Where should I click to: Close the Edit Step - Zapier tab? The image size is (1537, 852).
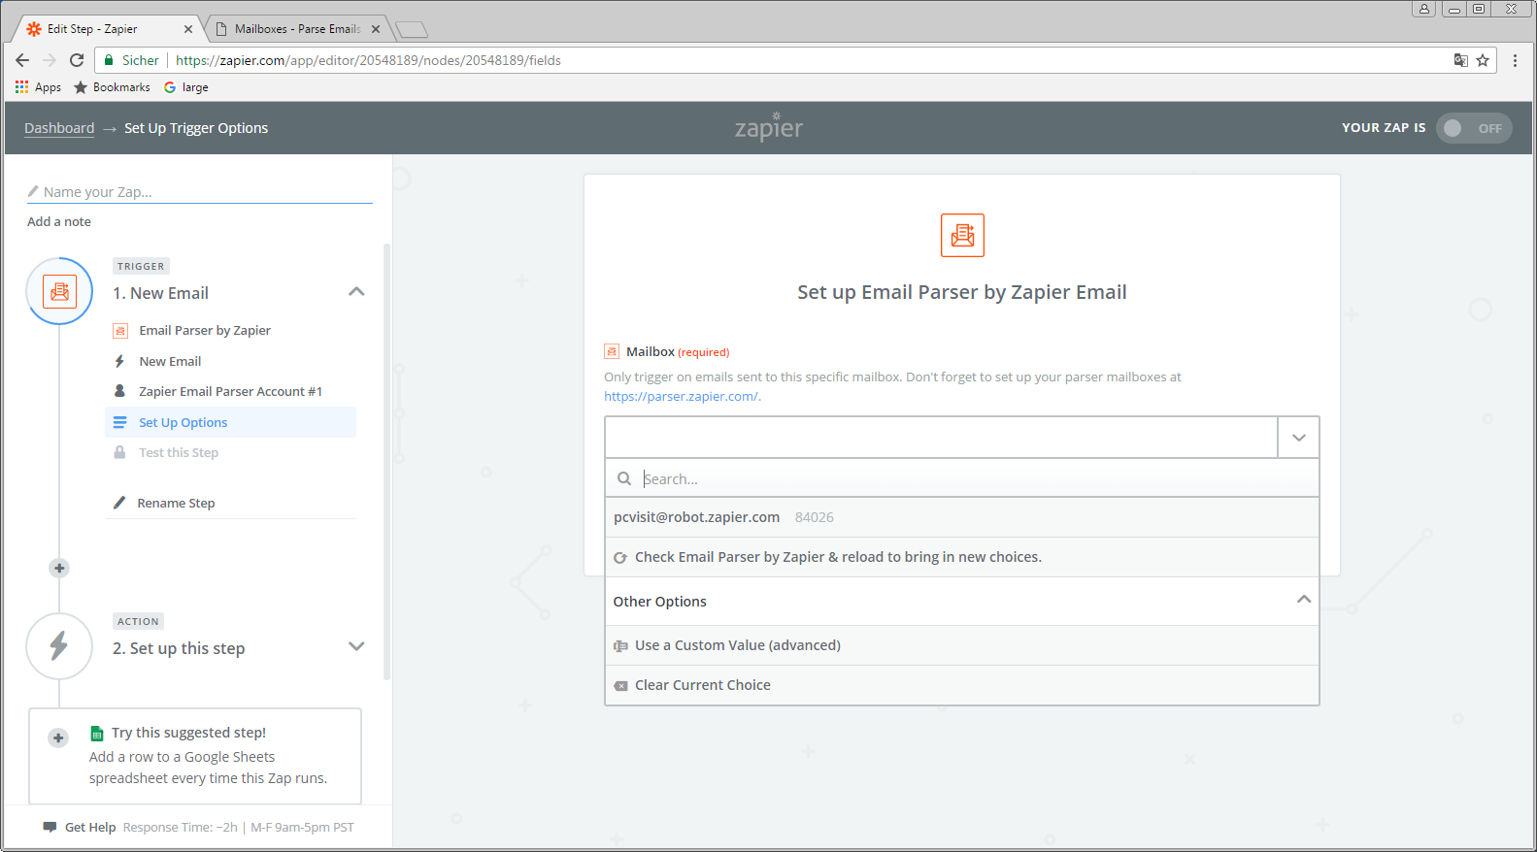click(x=188, y=29)
